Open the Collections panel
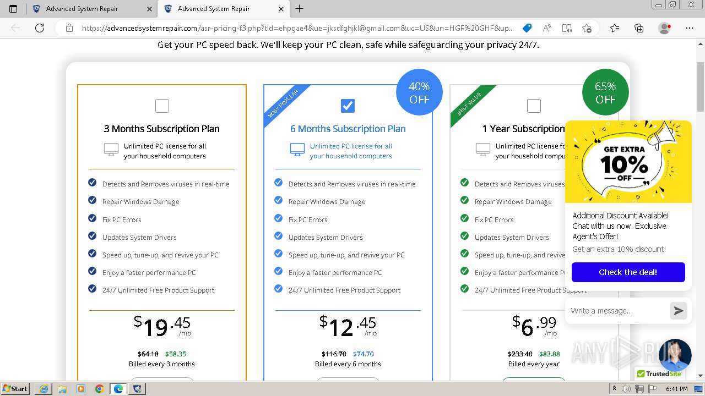The image size is (705, 396). [639, 28]
